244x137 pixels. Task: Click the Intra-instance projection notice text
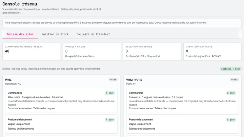click(x=106, y=23)
